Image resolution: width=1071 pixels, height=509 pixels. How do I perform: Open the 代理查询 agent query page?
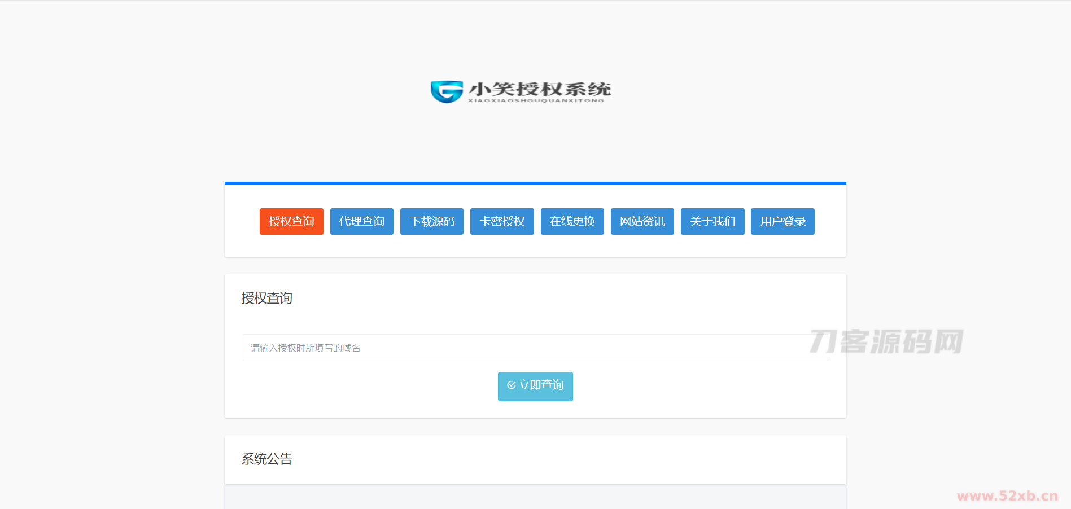coord(361,221)
